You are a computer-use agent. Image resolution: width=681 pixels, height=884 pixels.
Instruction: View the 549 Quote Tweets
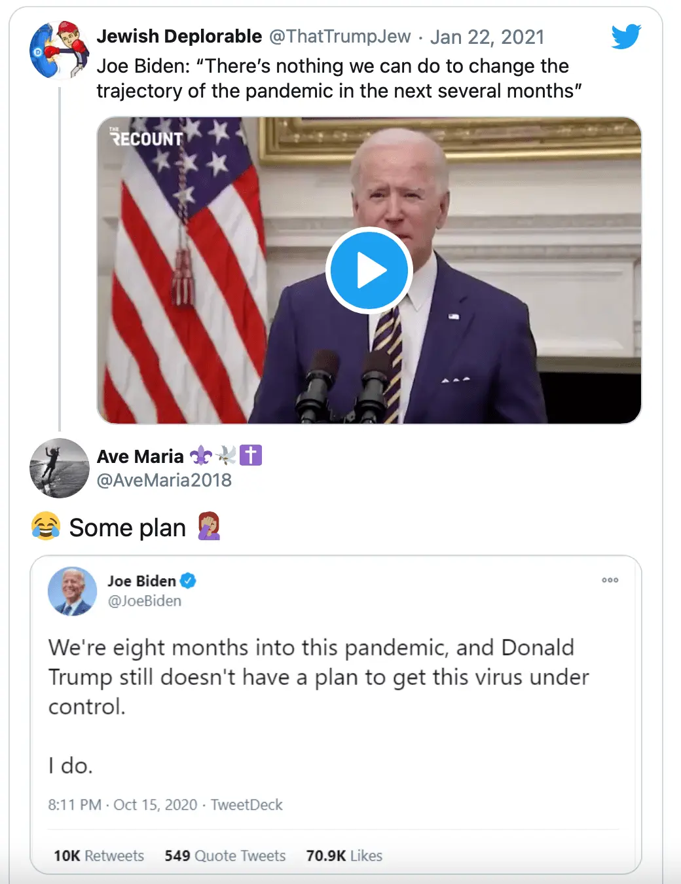tap(225, 856)
